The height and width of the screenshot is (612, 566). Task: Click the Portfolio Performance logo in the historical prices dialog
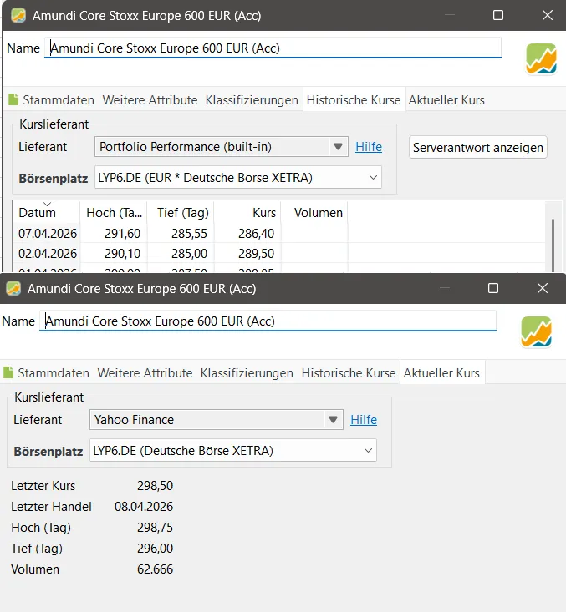pos(541,58)
